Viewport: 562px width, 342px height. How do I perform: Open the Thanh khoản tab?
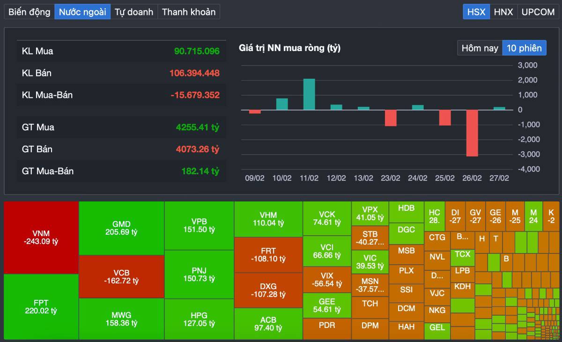(189, 12)
